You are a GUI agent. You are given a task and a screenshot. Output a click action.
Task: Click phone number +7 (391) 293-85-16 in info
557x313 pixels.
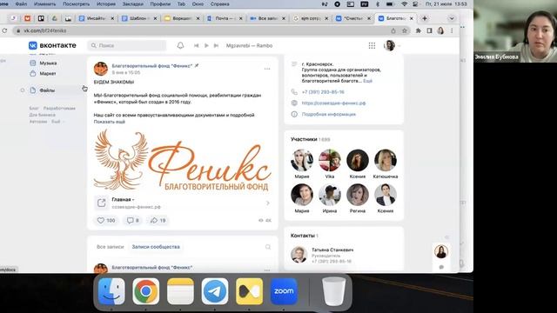[x=323, y=92]
